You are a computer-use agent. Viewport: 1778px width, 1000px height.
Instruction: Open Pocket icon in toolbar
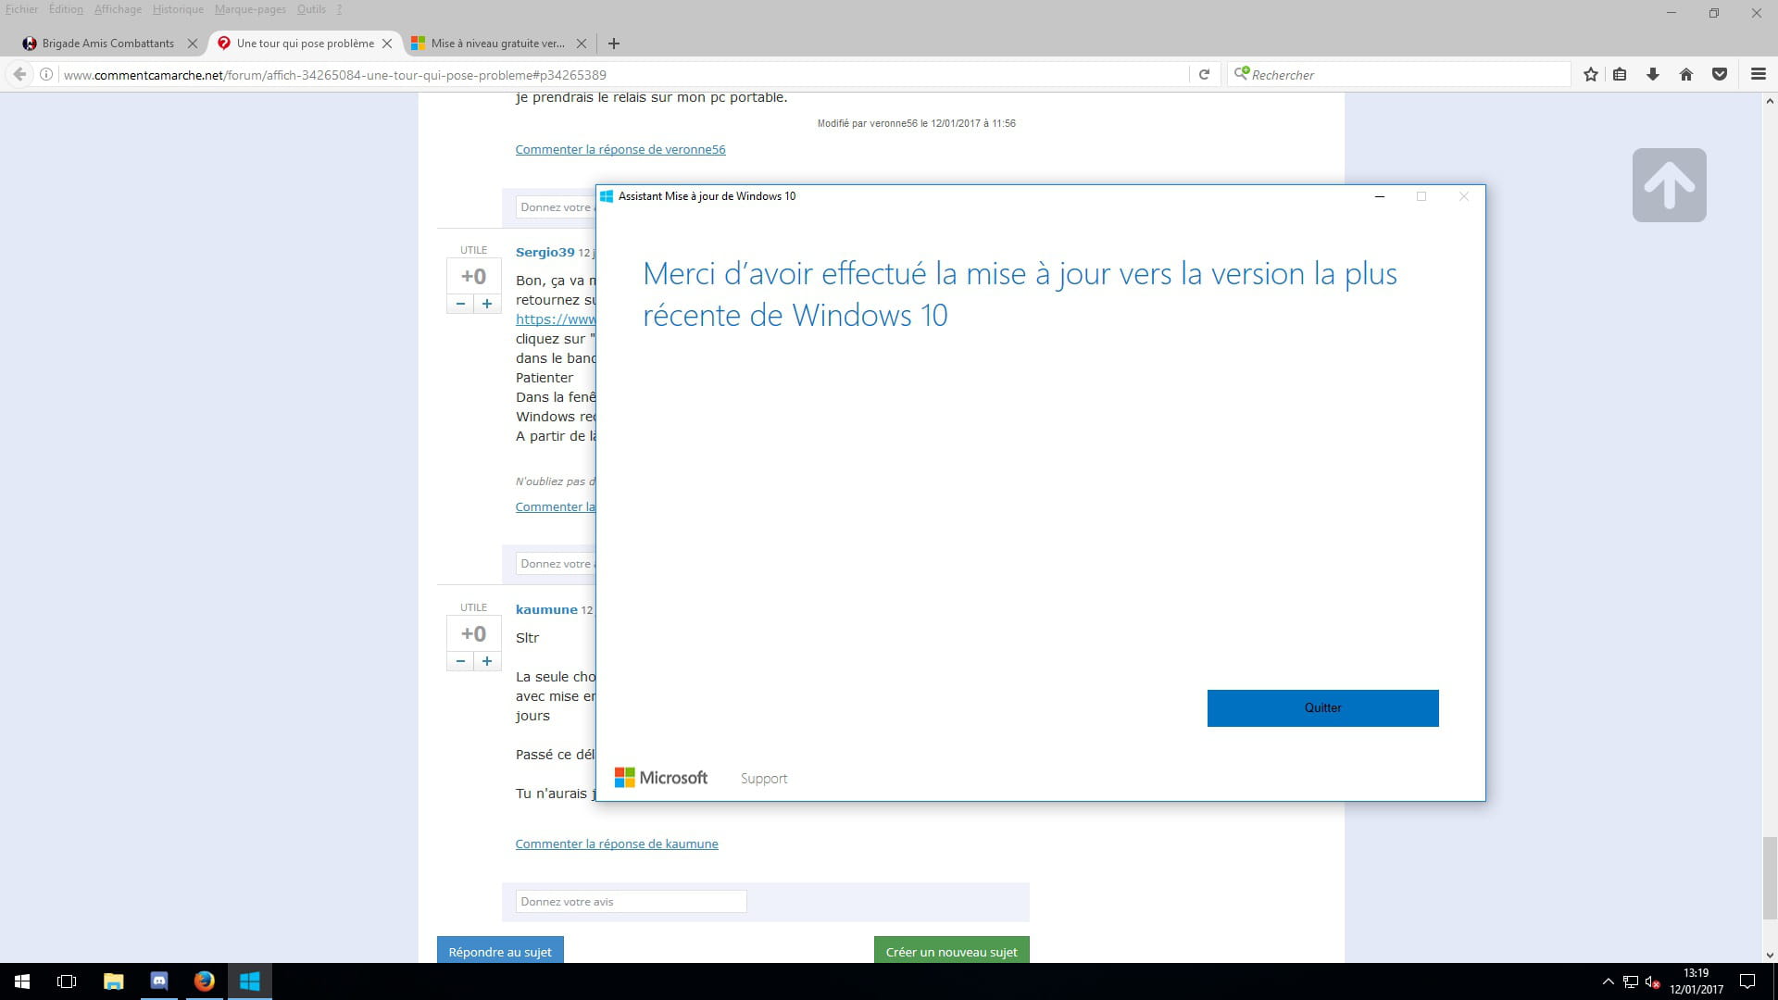(1720, 75)
